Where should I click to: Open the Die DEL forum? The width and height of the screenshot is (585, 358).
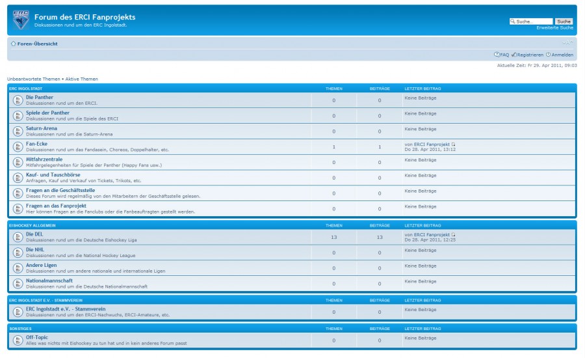coord(34,234)
